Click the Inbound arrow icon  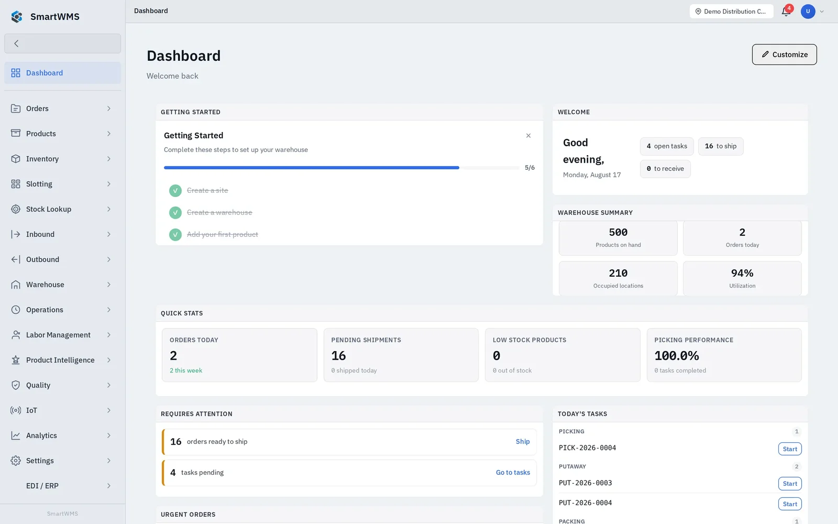16,234
